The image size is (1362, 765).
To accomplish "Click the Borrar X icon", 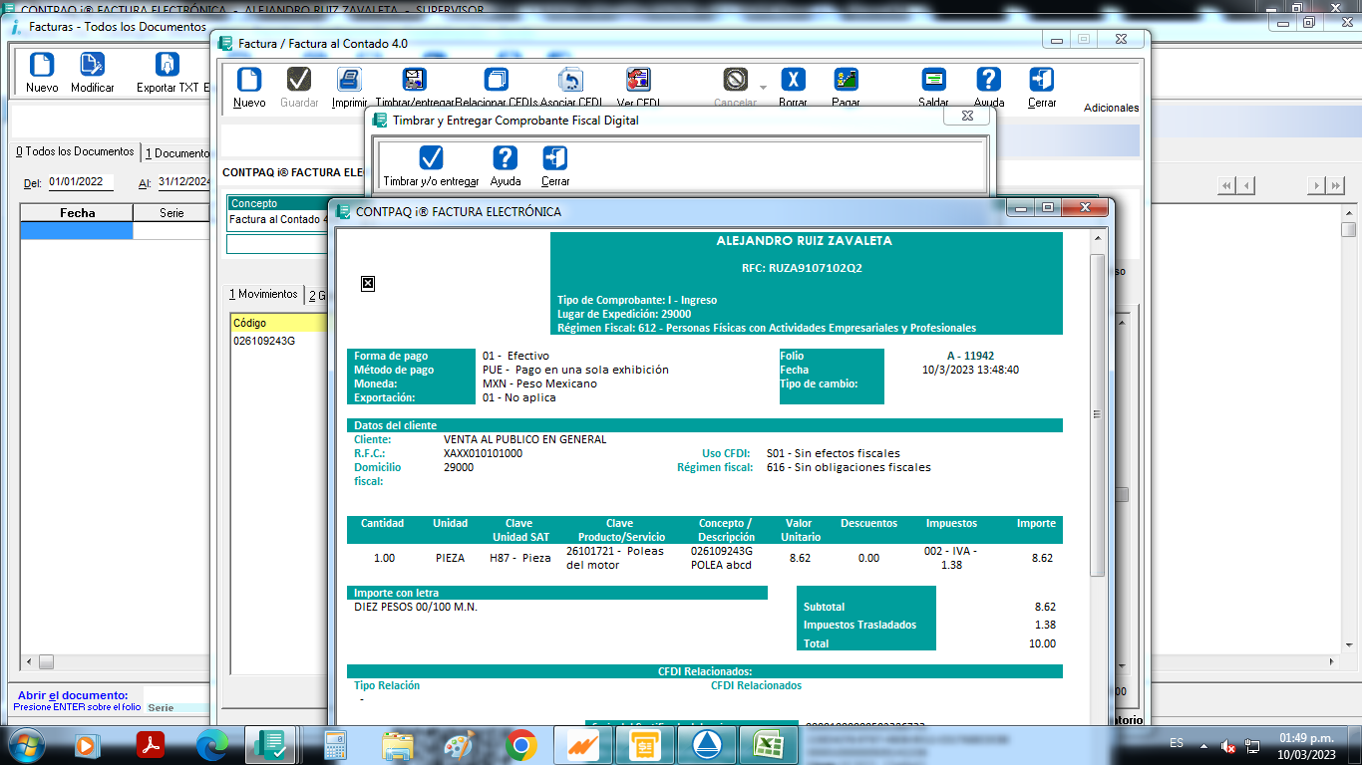I will pos(793,80).
